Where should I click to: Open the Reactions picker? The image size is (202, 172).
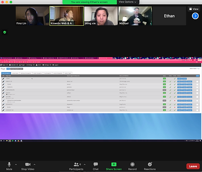[x=150, y=166]
